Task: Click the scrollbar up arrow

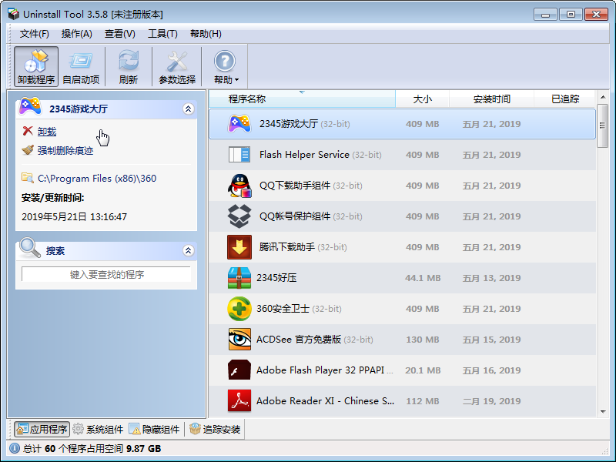Action: pyautogui.click(x=603, y=97)
